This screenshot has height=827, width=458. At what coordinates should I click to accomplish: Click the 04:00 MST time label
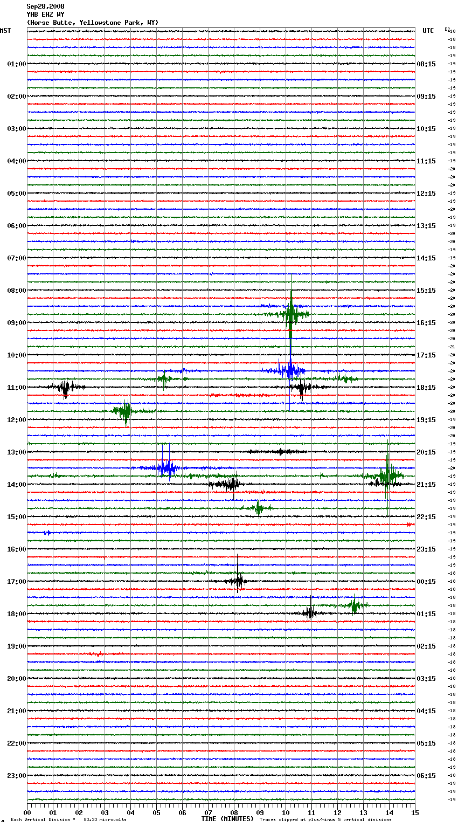coord(16,161)
